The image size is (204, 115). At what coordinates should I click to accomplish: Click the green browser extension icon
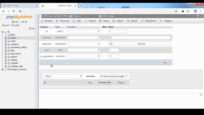coord(183,11)
